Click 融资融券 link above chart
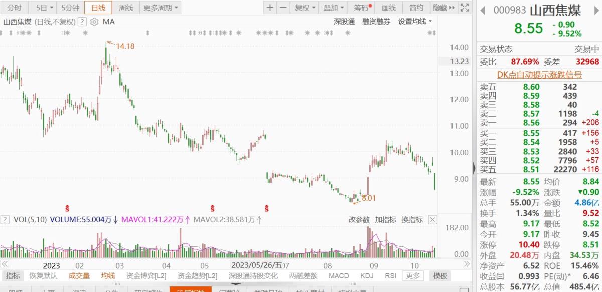 coord(376,21)
